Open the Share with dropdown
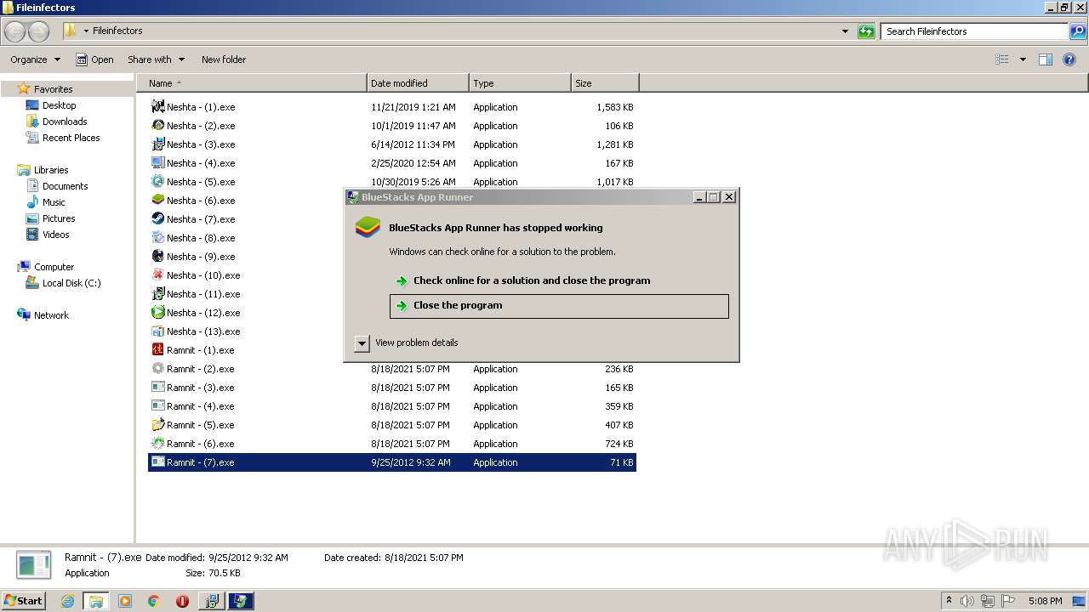1089x612 pixels. 156,59
